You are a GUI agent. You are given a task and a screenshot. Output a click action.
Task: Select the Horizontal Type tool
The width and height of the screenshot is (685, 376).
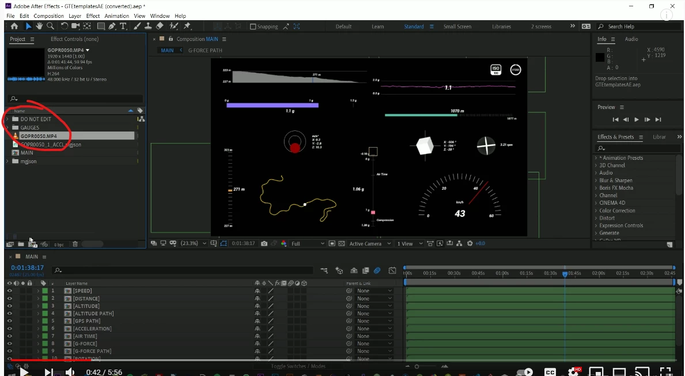coord(123,26)
